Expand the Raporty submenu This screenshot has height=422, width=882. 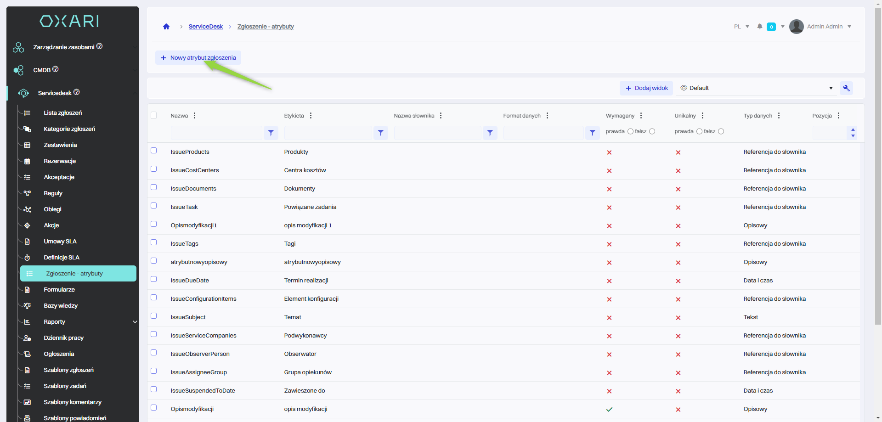click(135, 322)
